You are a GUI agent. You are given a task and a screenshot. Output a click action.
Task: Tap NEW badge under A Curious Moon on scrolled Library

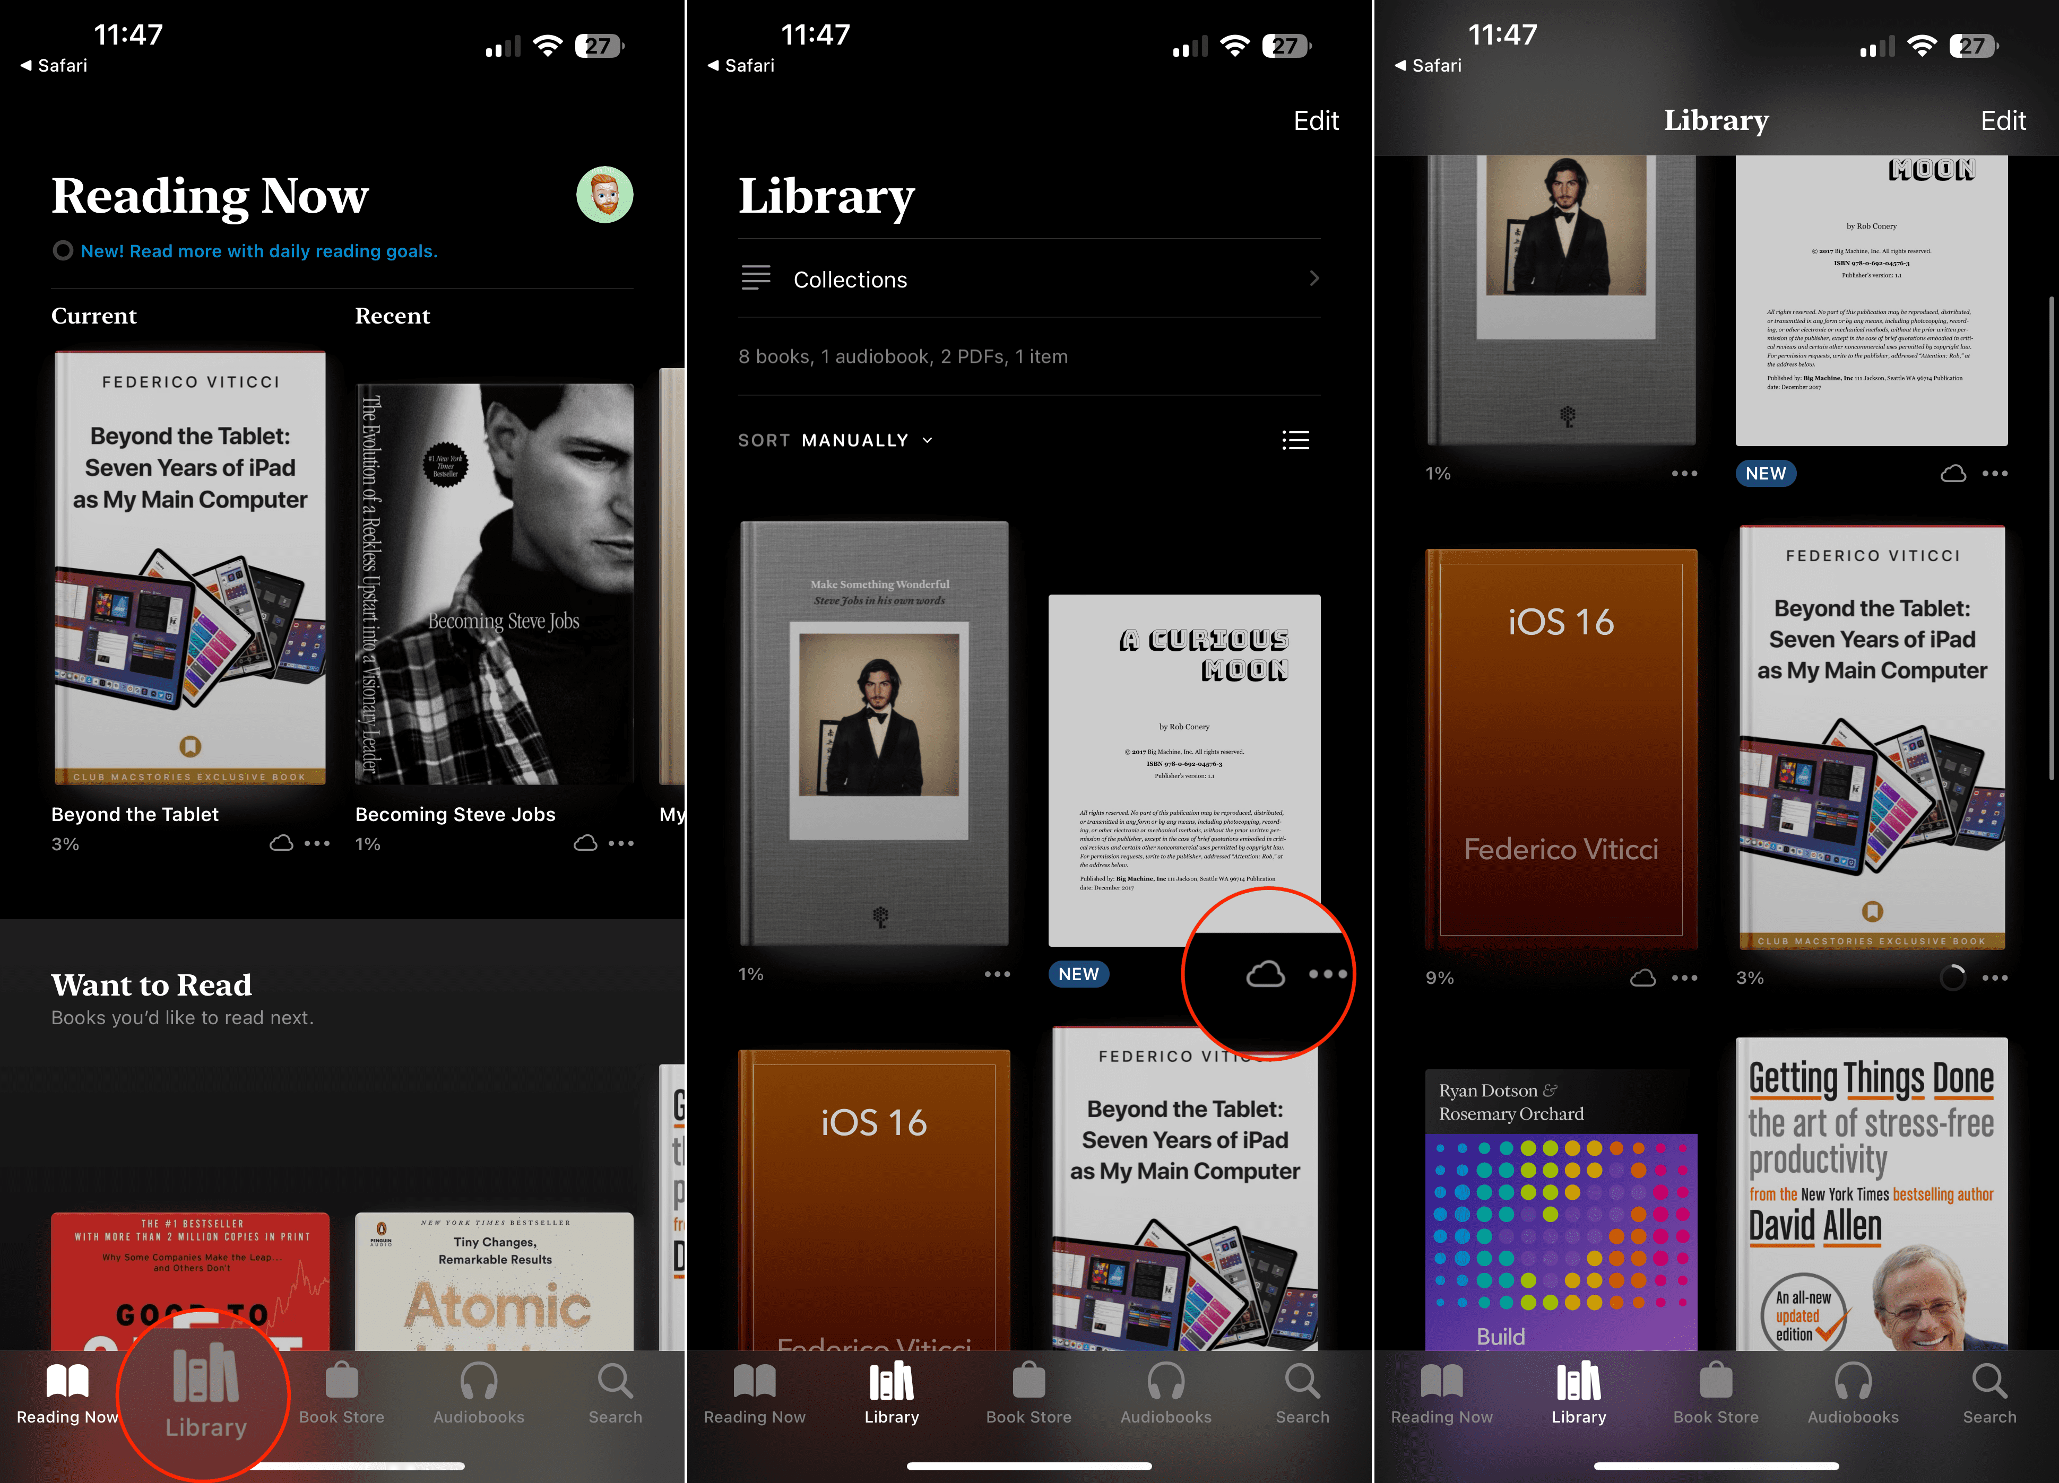tap(1766, 473)
